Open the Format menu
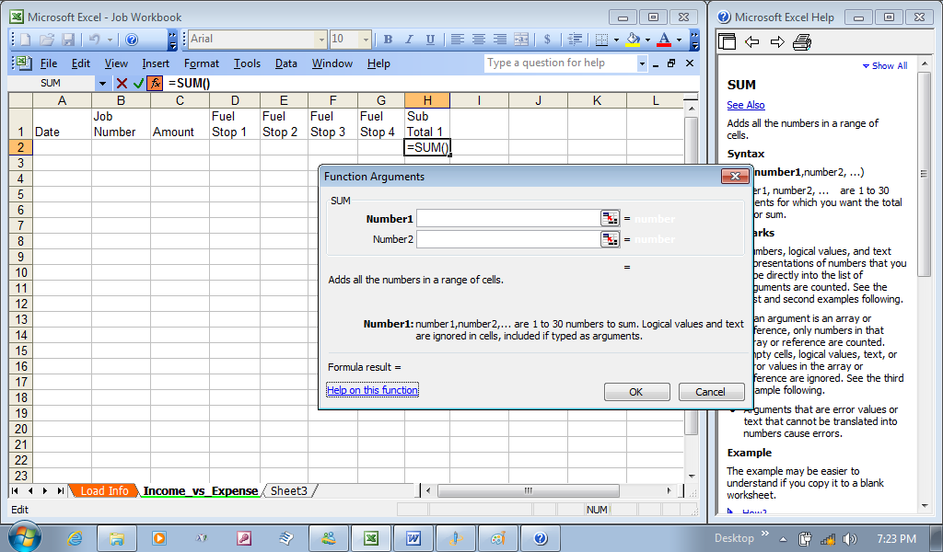This screenshot has width=943, height=552. 201,63
